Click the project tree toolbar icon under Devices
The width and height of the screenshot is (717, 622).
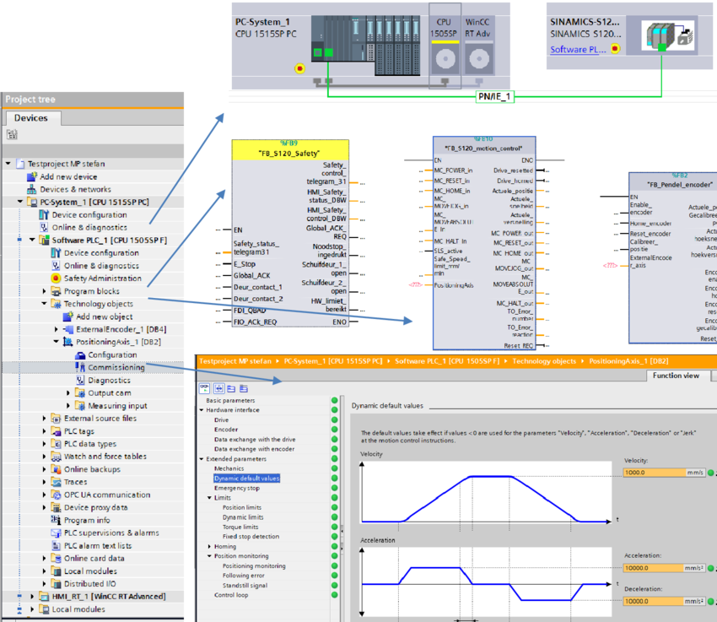click(13, 135)
